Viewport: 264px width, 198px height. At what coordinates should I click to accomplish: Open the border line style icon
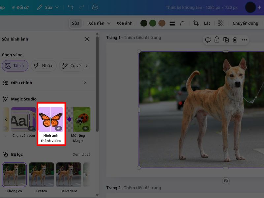point(172,23)
